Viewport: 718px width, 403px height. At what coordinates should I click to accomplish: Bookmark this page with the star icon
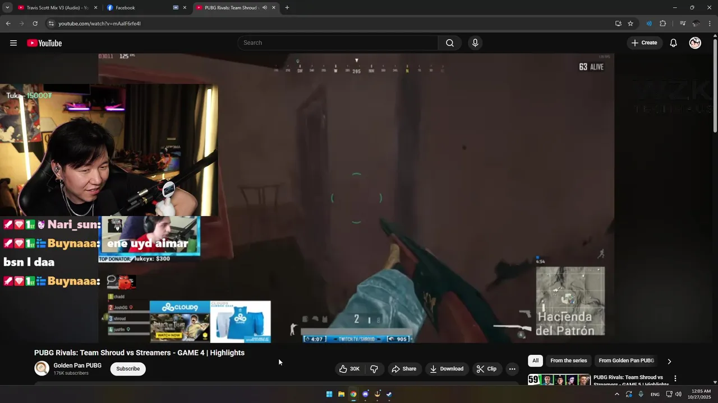pyautogui.click(x=630, y=24)
